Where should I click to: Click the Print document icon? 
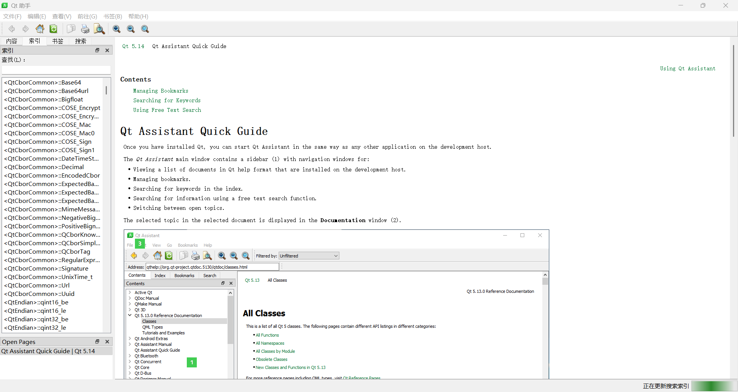pos(85,29)
